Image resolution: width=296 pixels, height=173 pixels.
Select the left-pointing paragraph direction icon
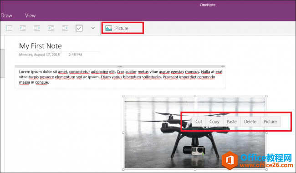tap(65, 28)
